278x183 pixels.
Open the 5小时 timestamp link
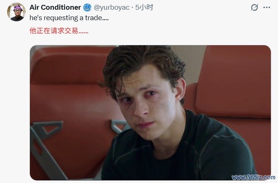[x=144, y=7]
